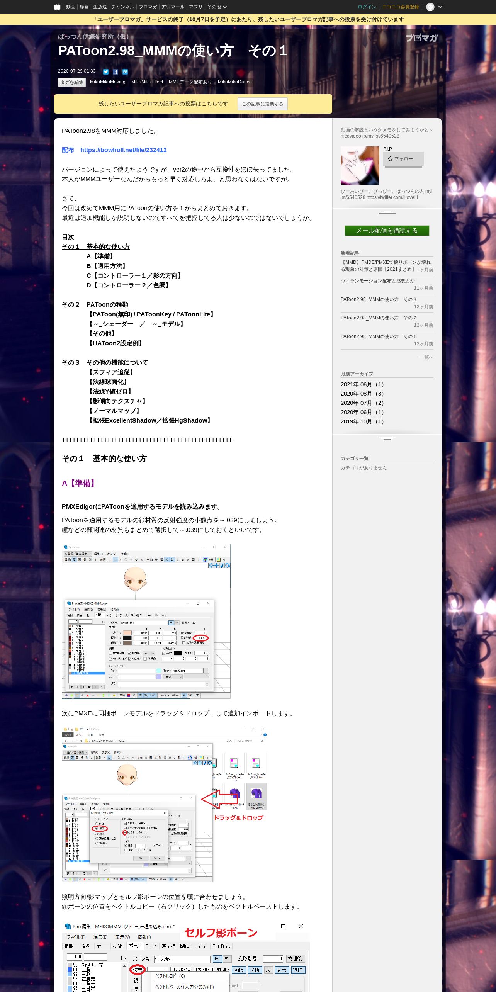The width and height of the screenshot is (496, 992).
Task: Click the ブロマガ logo on the banner
Action: tap(422, 38)
